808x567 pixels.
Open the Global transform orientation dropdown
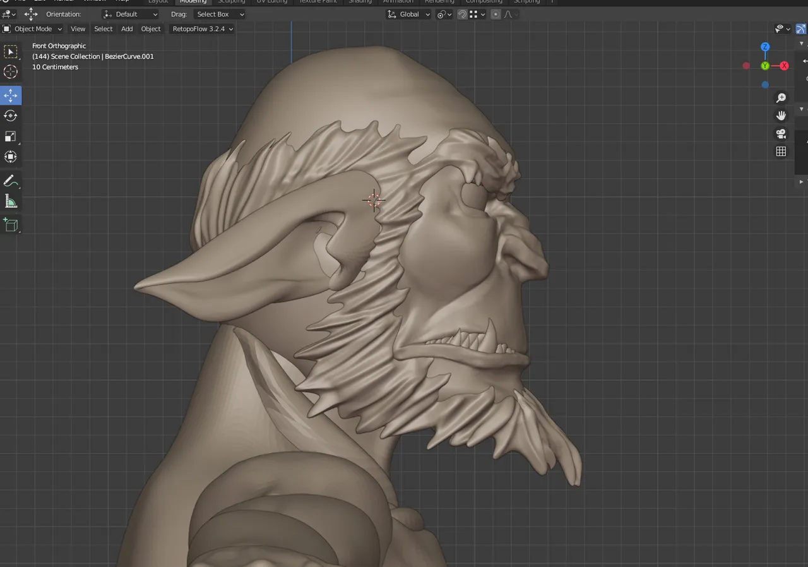tap(408, 14)
